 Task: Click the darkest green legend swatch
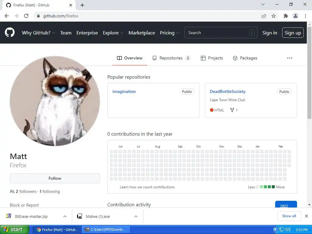coord(273,187)
